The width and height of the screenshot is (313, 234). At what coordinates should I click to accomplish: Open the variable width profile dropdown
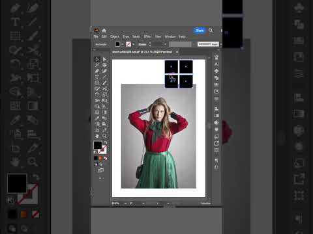pyautogui.click(x=194, y=44)
